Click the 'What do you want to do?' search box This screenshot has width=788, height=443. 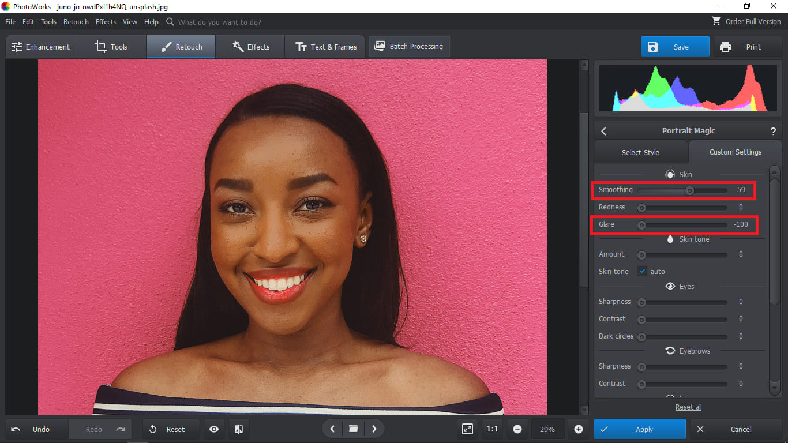pos(220,22)
